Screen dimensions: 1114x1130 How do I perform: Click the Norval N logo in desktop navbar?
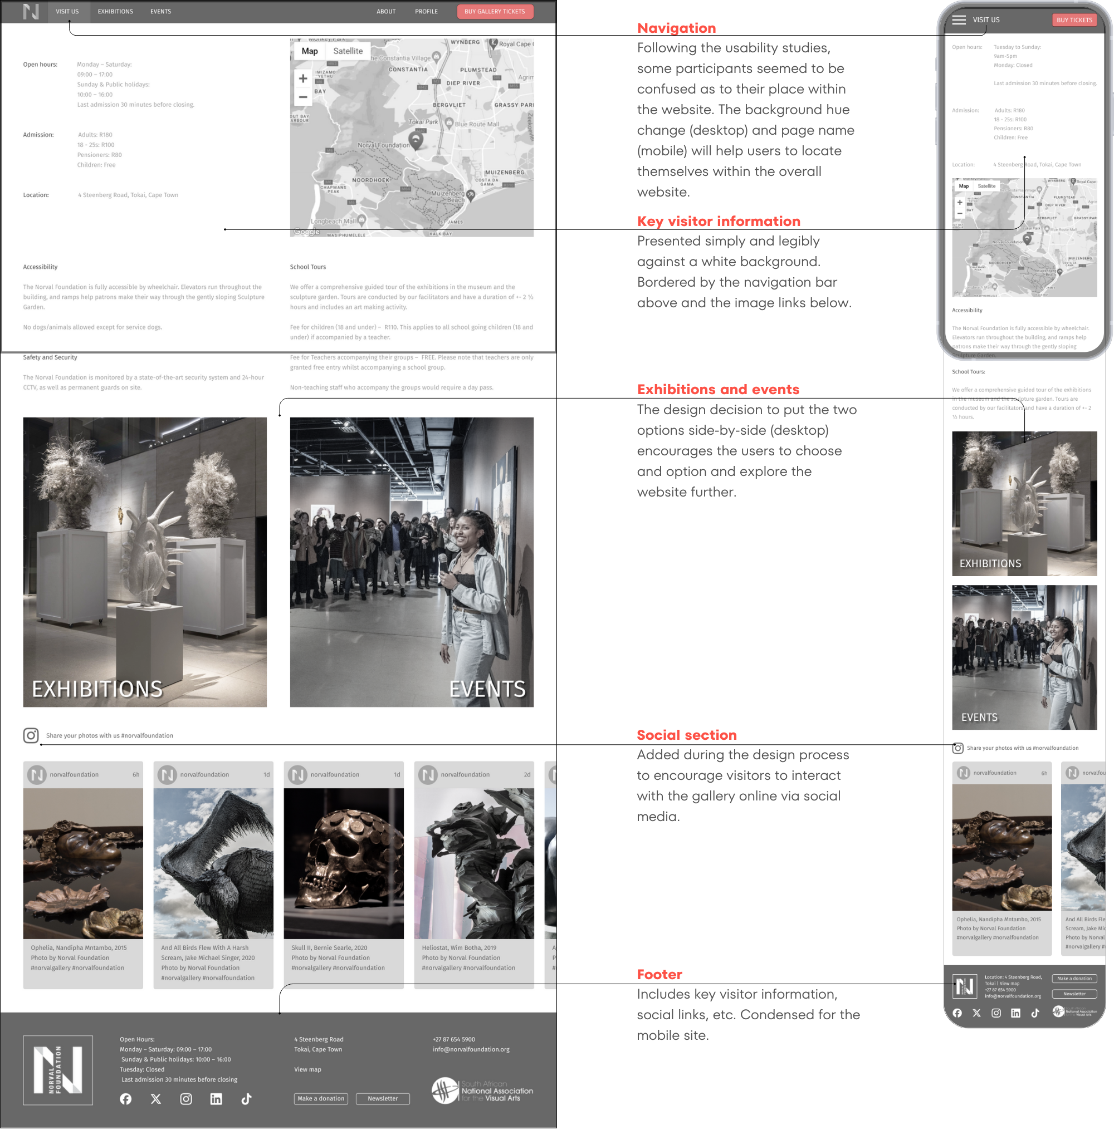(31, 11)
